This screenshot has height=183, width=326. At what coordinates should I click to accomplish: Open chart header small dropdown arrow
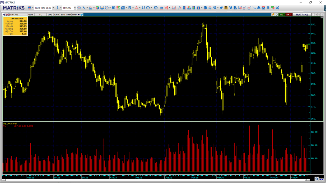[79, 15]
